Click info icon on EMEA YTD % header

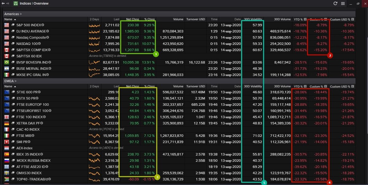[306, 87]
